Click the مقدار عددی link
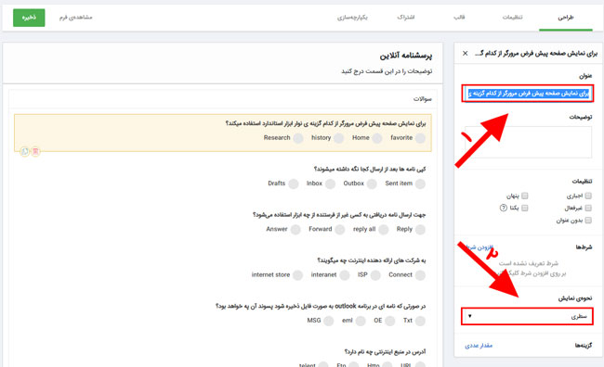Screen dimensions: 604x367 click(x=479, y=346)
